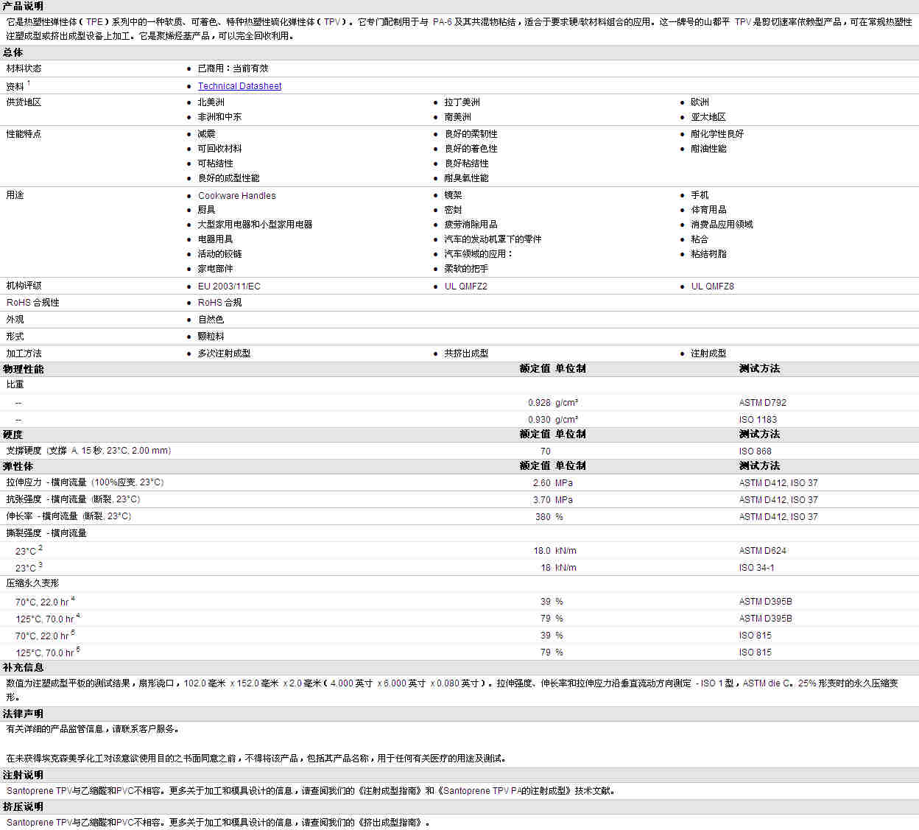Image resolution: width=919 pixels, height=830 pixels.
Task: Select the 0.928 specific gravity value
Action: (539, 403)
